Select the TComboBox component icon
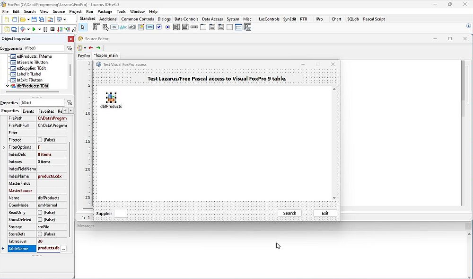This screenshot has width=473, height=279. click(185, 27)
